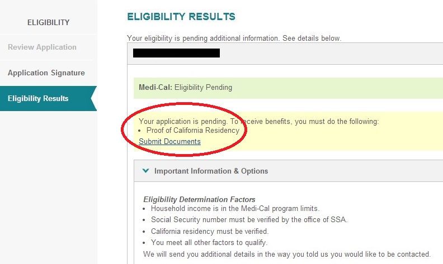Screen dimensions: 443x264
Task: Click the Important Information & Options header title
Action: (x=211, y=171)
